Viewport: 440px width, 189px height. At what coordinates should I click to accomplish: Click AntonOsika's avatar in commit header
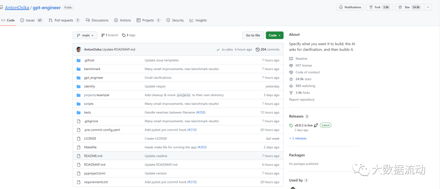coord(79,49)
